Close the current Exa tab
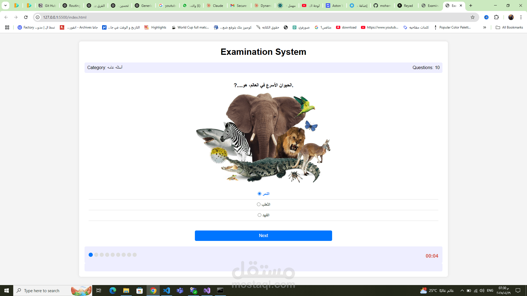Image resolution: width=527 pixels, height=296 pixels. pyautogui.click(x=461, y=5)
